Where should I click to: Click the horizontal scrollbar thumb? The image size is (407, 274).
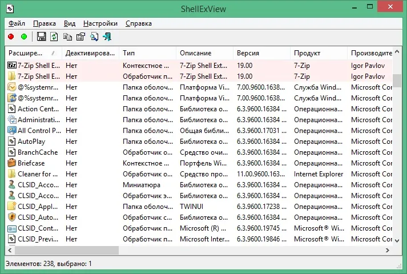coord(67,251)
